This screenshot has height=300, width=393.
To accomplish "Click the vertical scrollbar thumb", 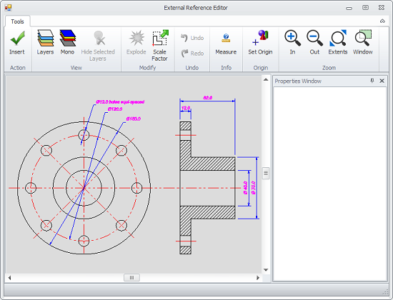I will click(266, 173).
